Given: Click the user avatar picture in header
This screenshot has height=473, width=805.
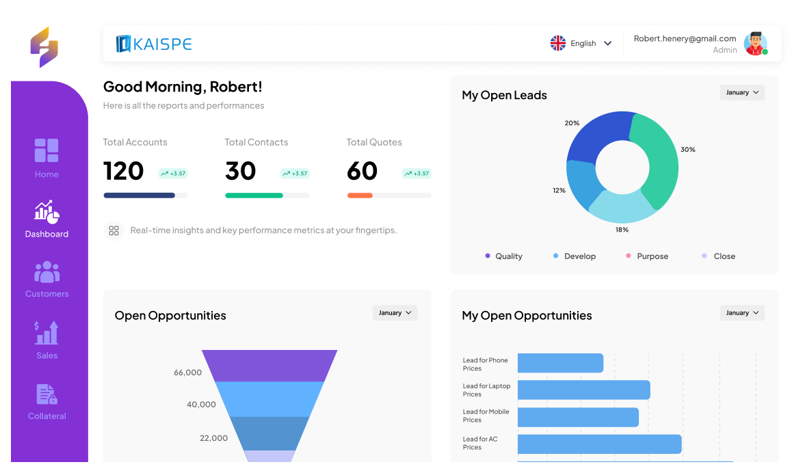Looking at the screenshot, I should pyautogui.click(x=755, y=44).
